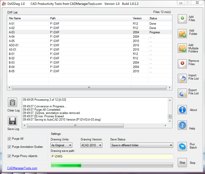Select the A-03 file row
Image resolution: width=205 pixels, height=174 pixels.
coord(90,32)
